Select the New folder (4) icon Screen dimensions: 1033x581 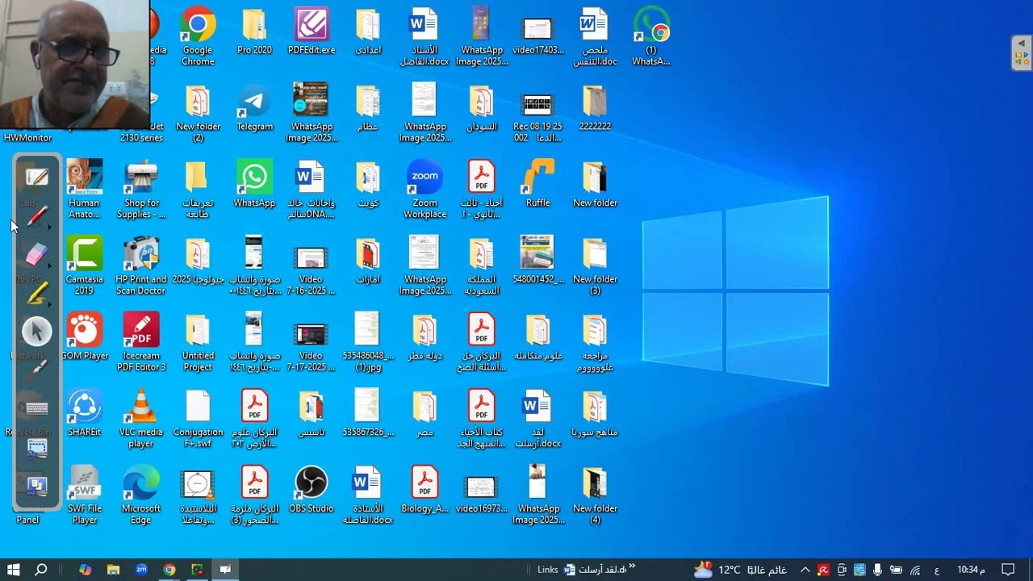[595, 495]
